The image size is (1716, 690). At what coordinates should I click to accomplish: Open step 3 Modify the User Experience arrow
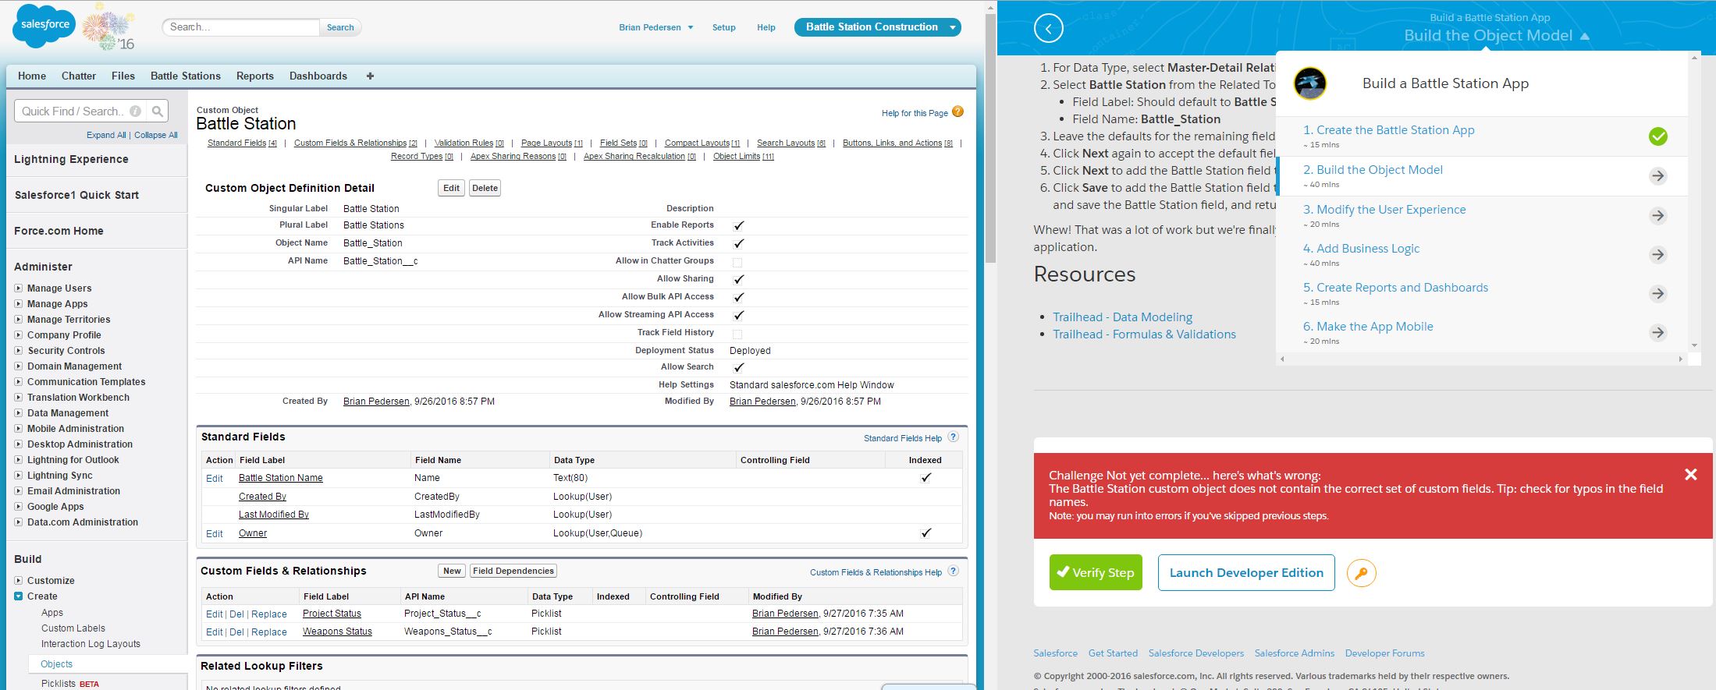[x=1658, y=216]
